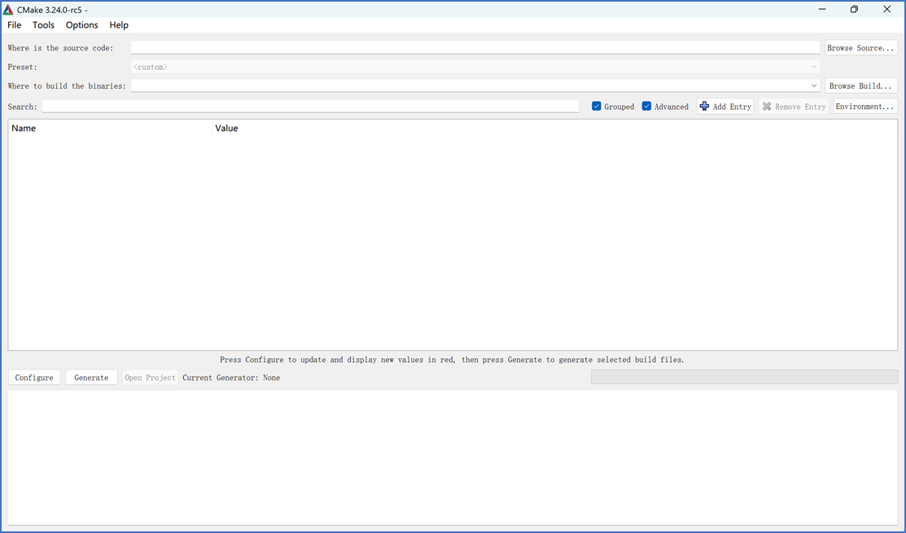
Task: Click the Name column header
Action: (x=111, y=129)
